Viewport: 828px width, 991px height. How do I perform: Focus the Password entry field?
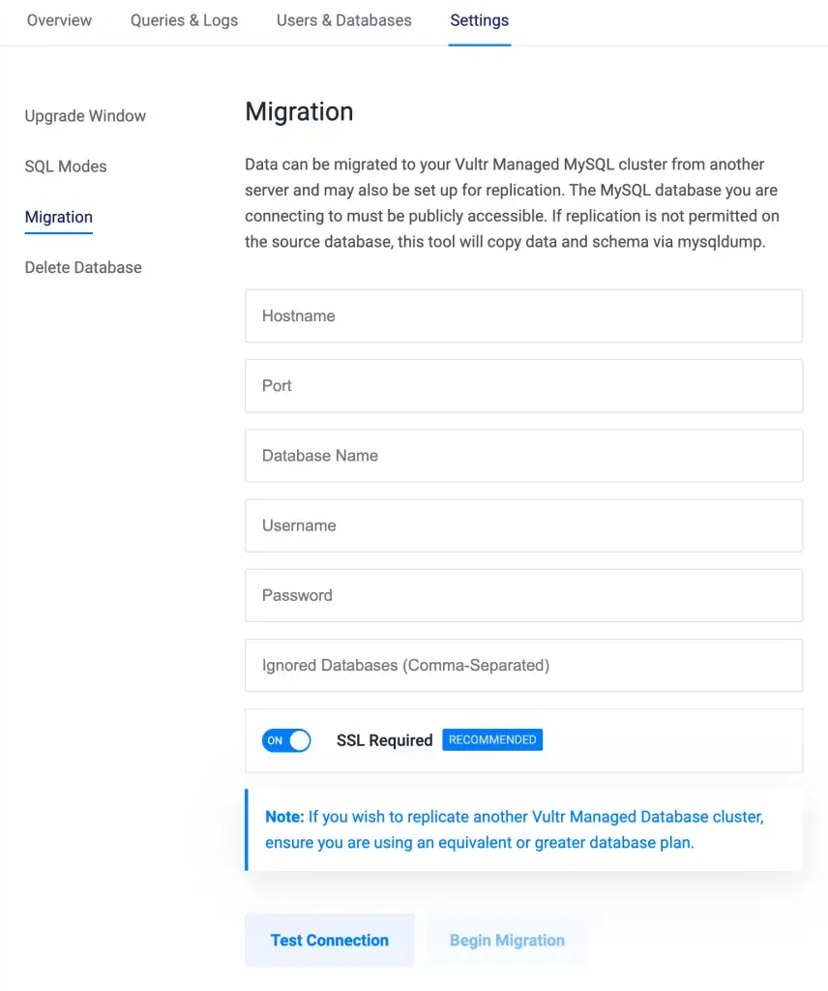pyautogui.click(x=523, y=595)
